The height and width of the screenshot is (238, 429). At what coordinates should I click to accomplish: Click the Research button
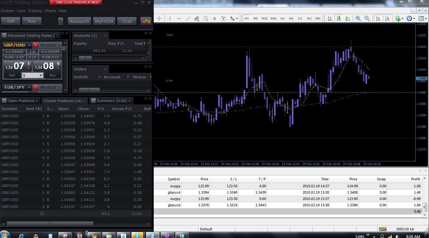click(79, 21)
